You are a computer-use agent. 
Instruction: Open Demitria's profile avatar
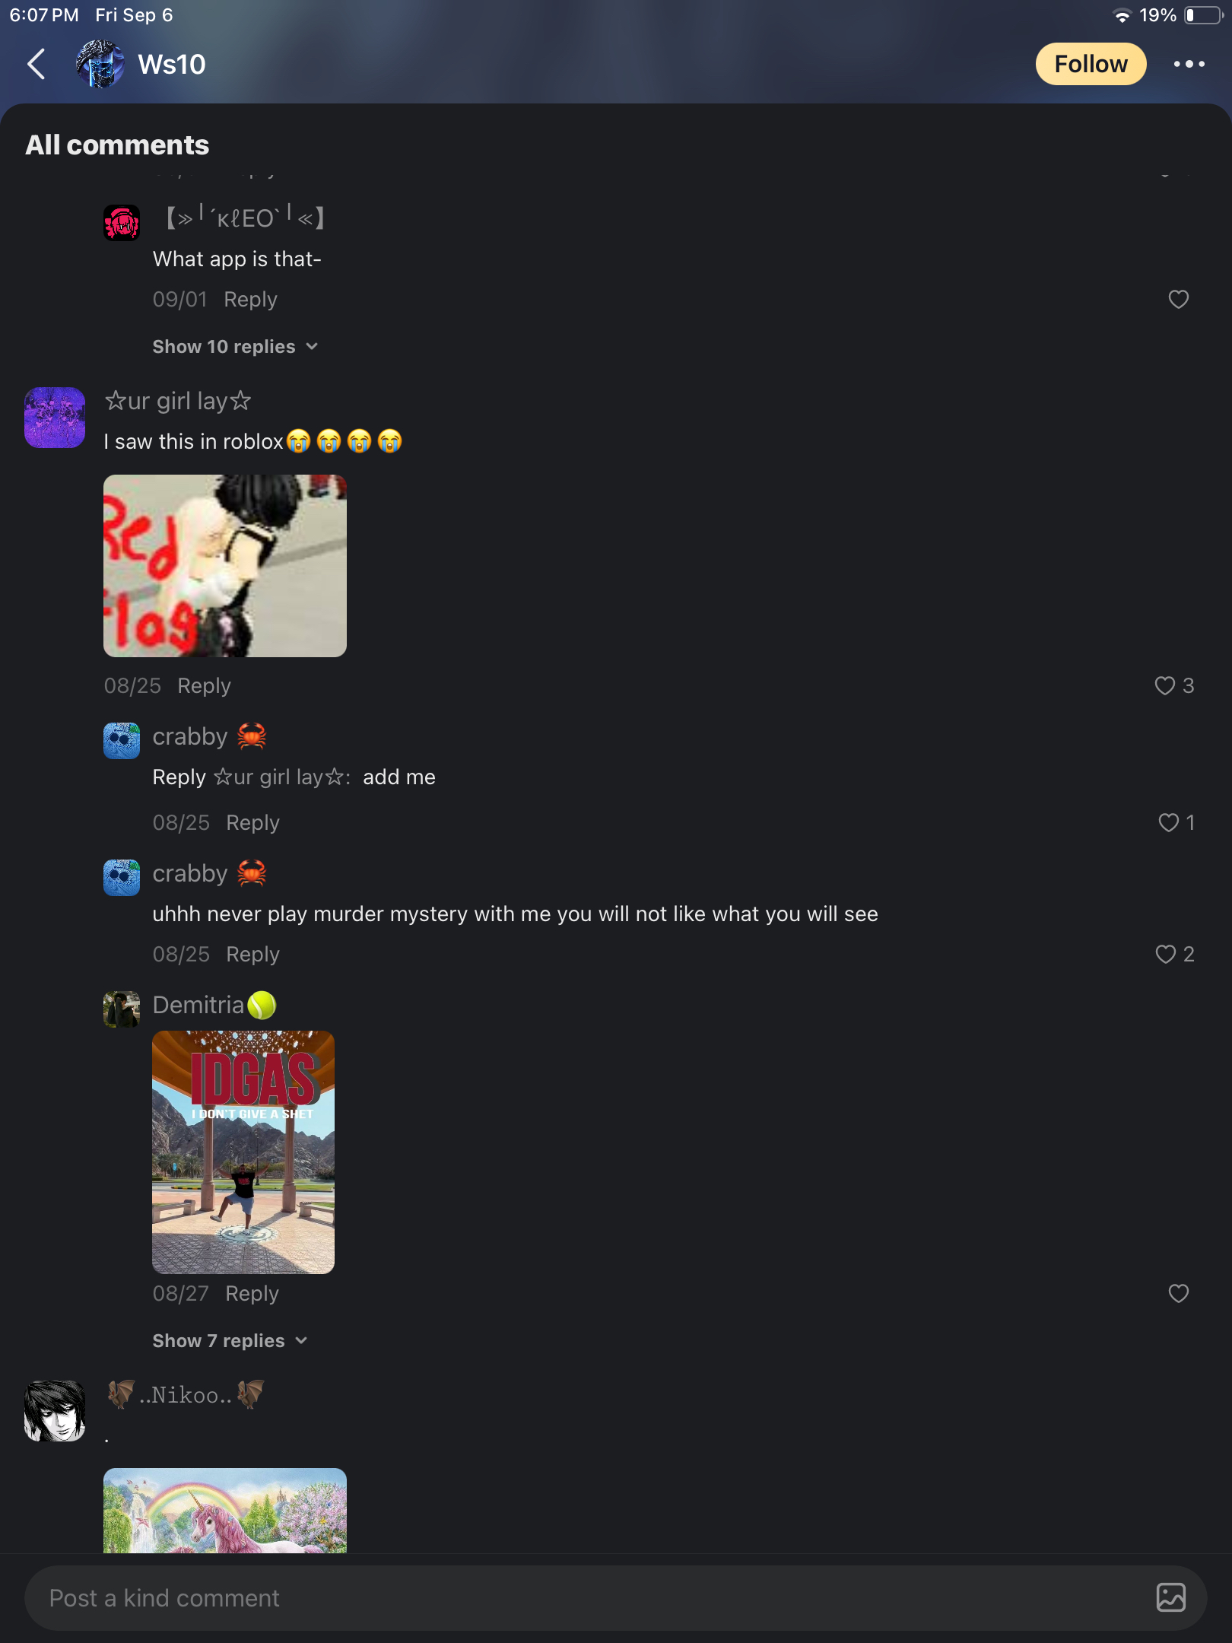(122, 1009)
